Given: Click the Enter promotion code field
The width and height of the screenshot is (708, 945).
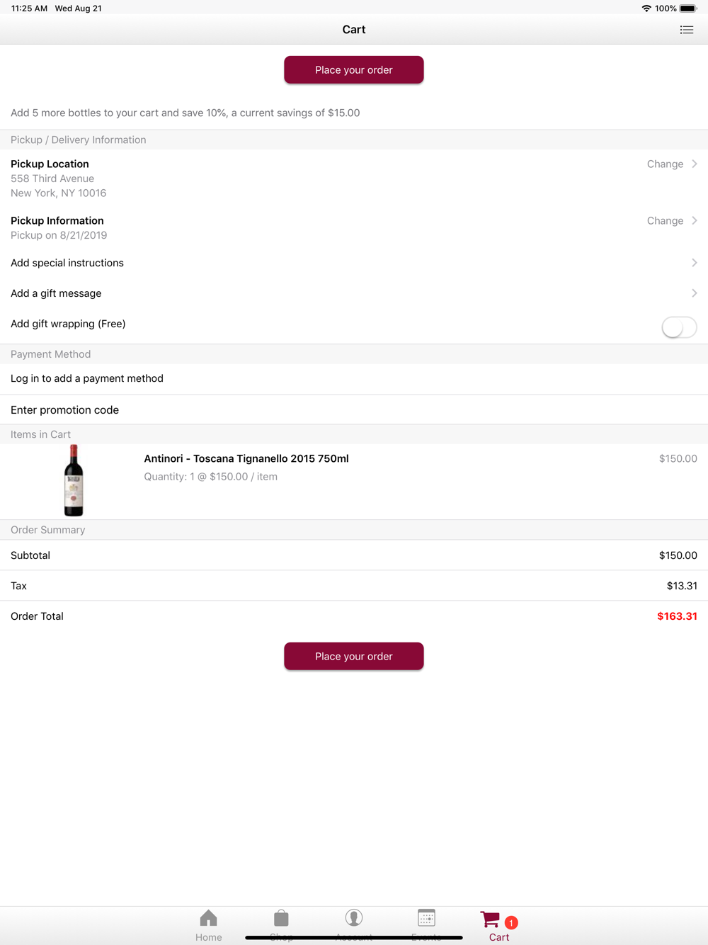Looking at the screenshot, I should [x=354, y=410].
